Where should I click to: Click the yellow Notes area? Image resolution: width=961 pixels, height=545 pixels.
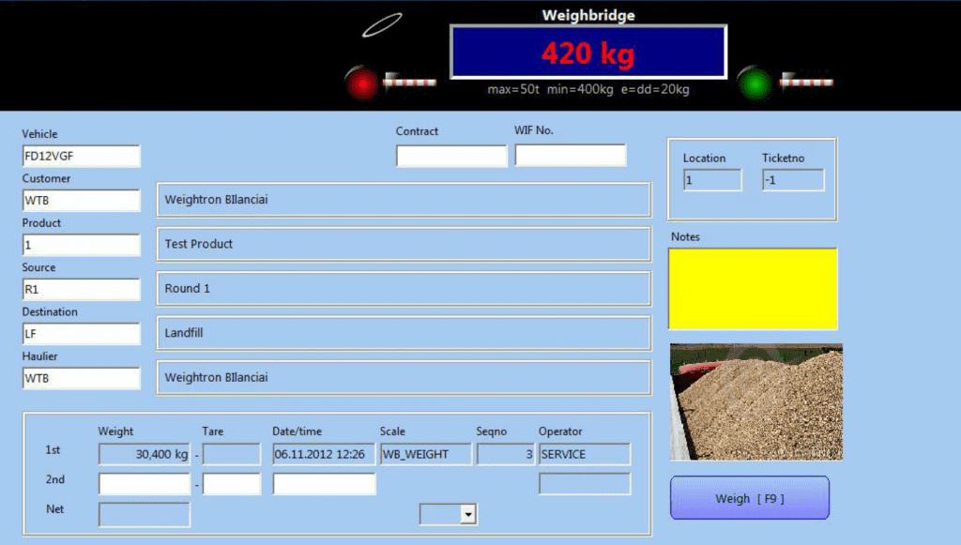[x=753, y=289]
